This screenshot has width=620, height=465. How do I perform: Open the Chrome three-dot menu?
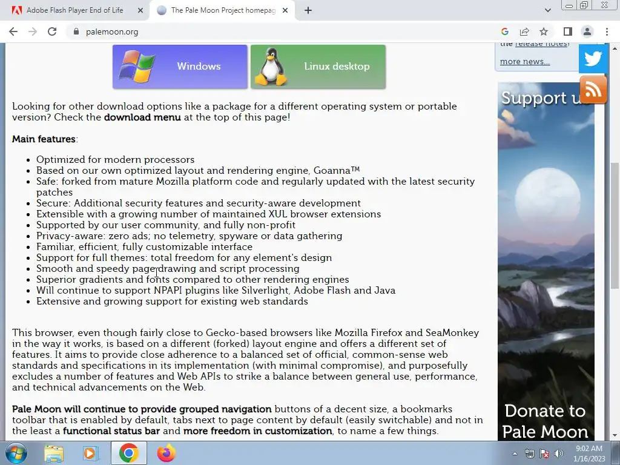click(607, 31)
